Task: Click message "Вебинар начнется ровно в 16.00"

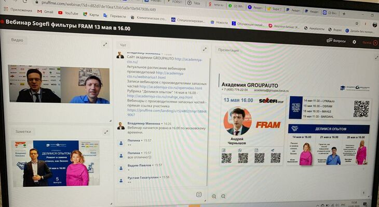Action: click(x=166, y=130)
